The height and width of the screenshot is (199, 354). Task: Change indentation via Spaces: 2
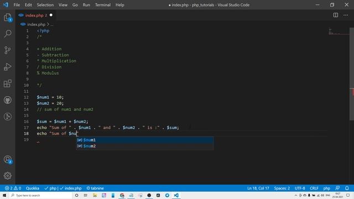coord(282,188)
